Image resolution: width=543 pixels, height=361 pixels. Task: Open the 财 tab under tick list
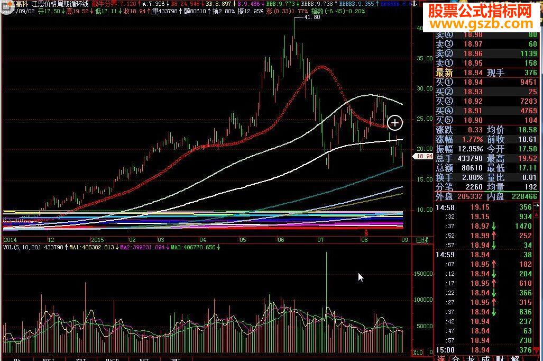pos(500,358)
